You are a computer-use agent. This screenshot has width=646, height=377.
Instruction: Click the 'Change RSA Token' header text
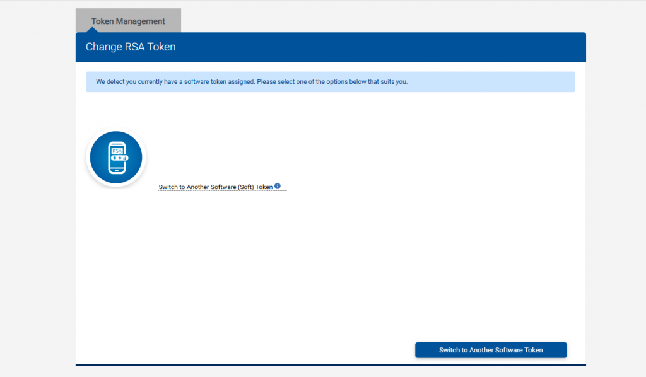point(131,47)
